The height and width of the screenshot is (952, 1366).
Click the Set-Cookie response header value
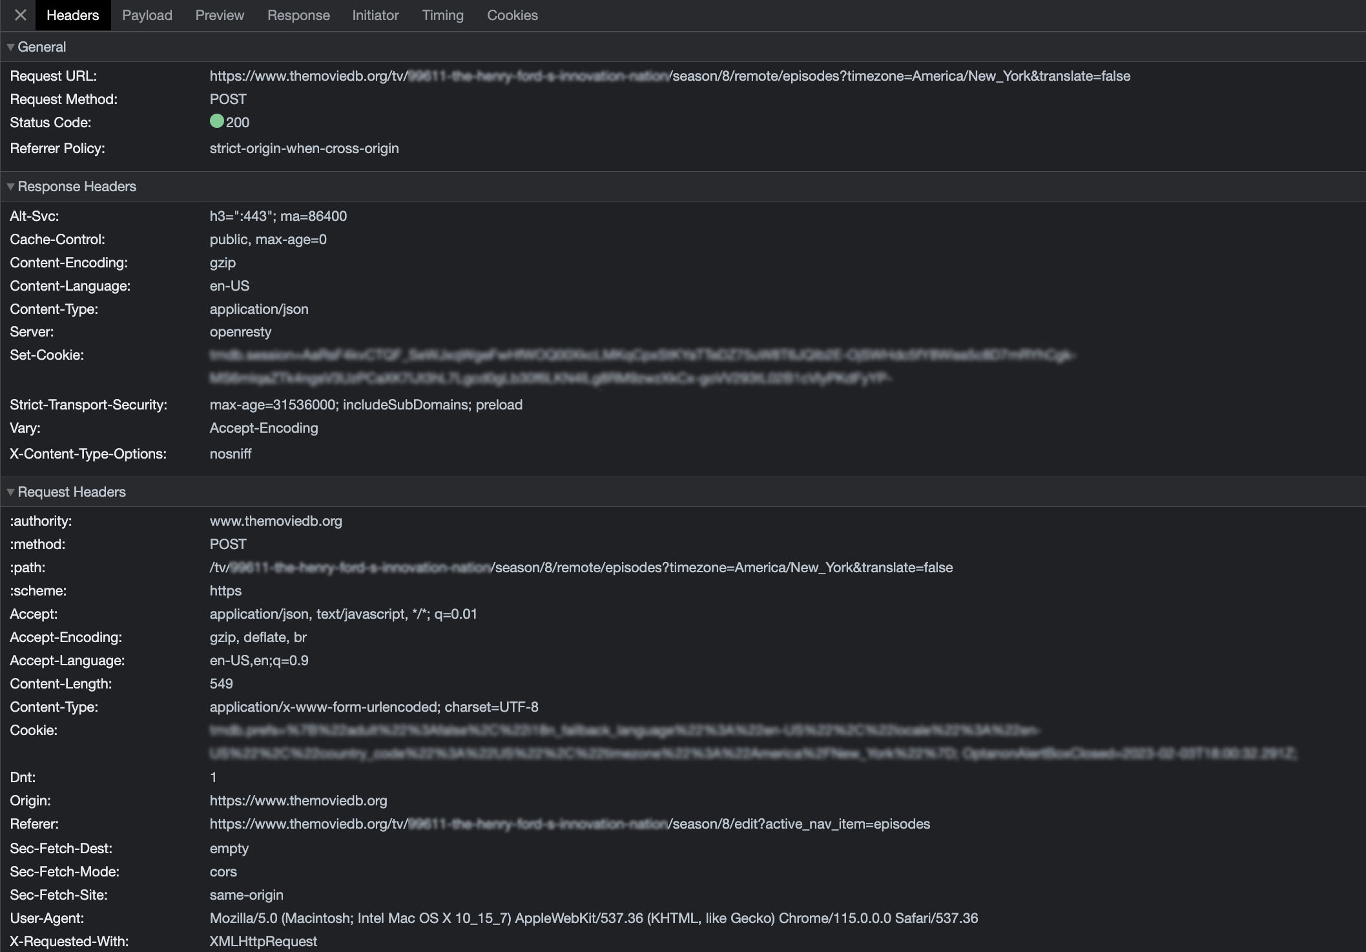tap(639, 355)
